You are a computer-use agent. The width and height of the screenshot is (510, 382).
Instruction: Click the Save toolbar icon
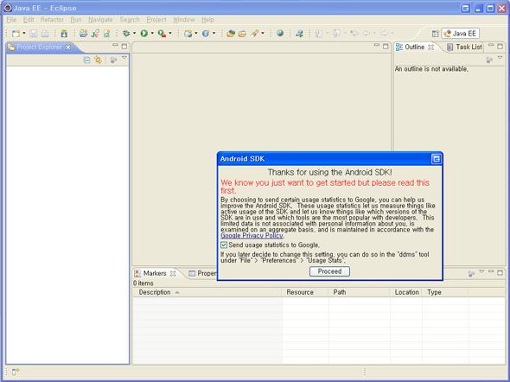tap(33, 34)
